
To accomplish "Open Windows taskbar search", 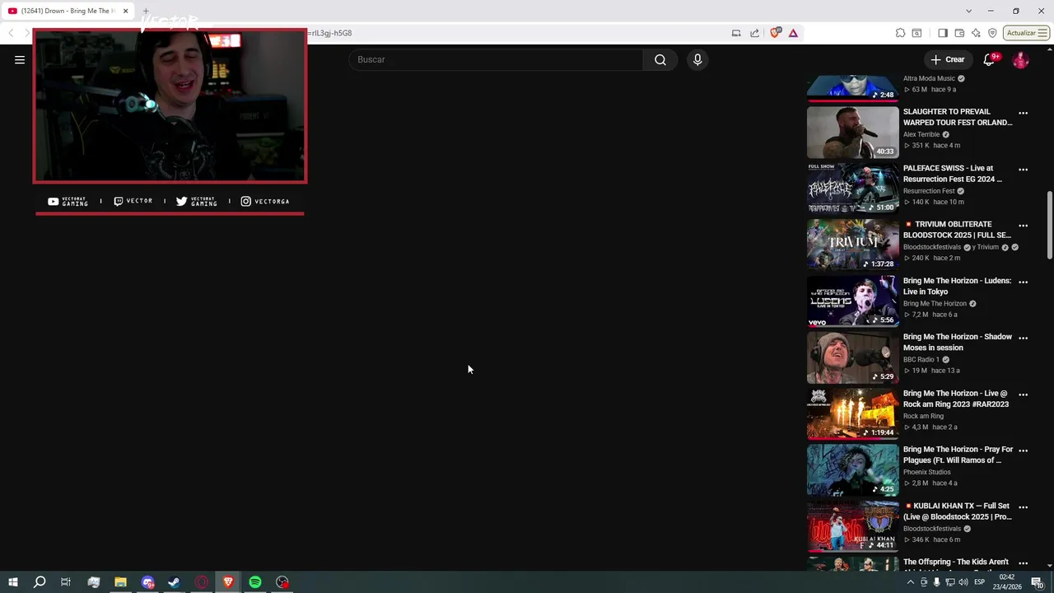I will (x=39, y=582).
